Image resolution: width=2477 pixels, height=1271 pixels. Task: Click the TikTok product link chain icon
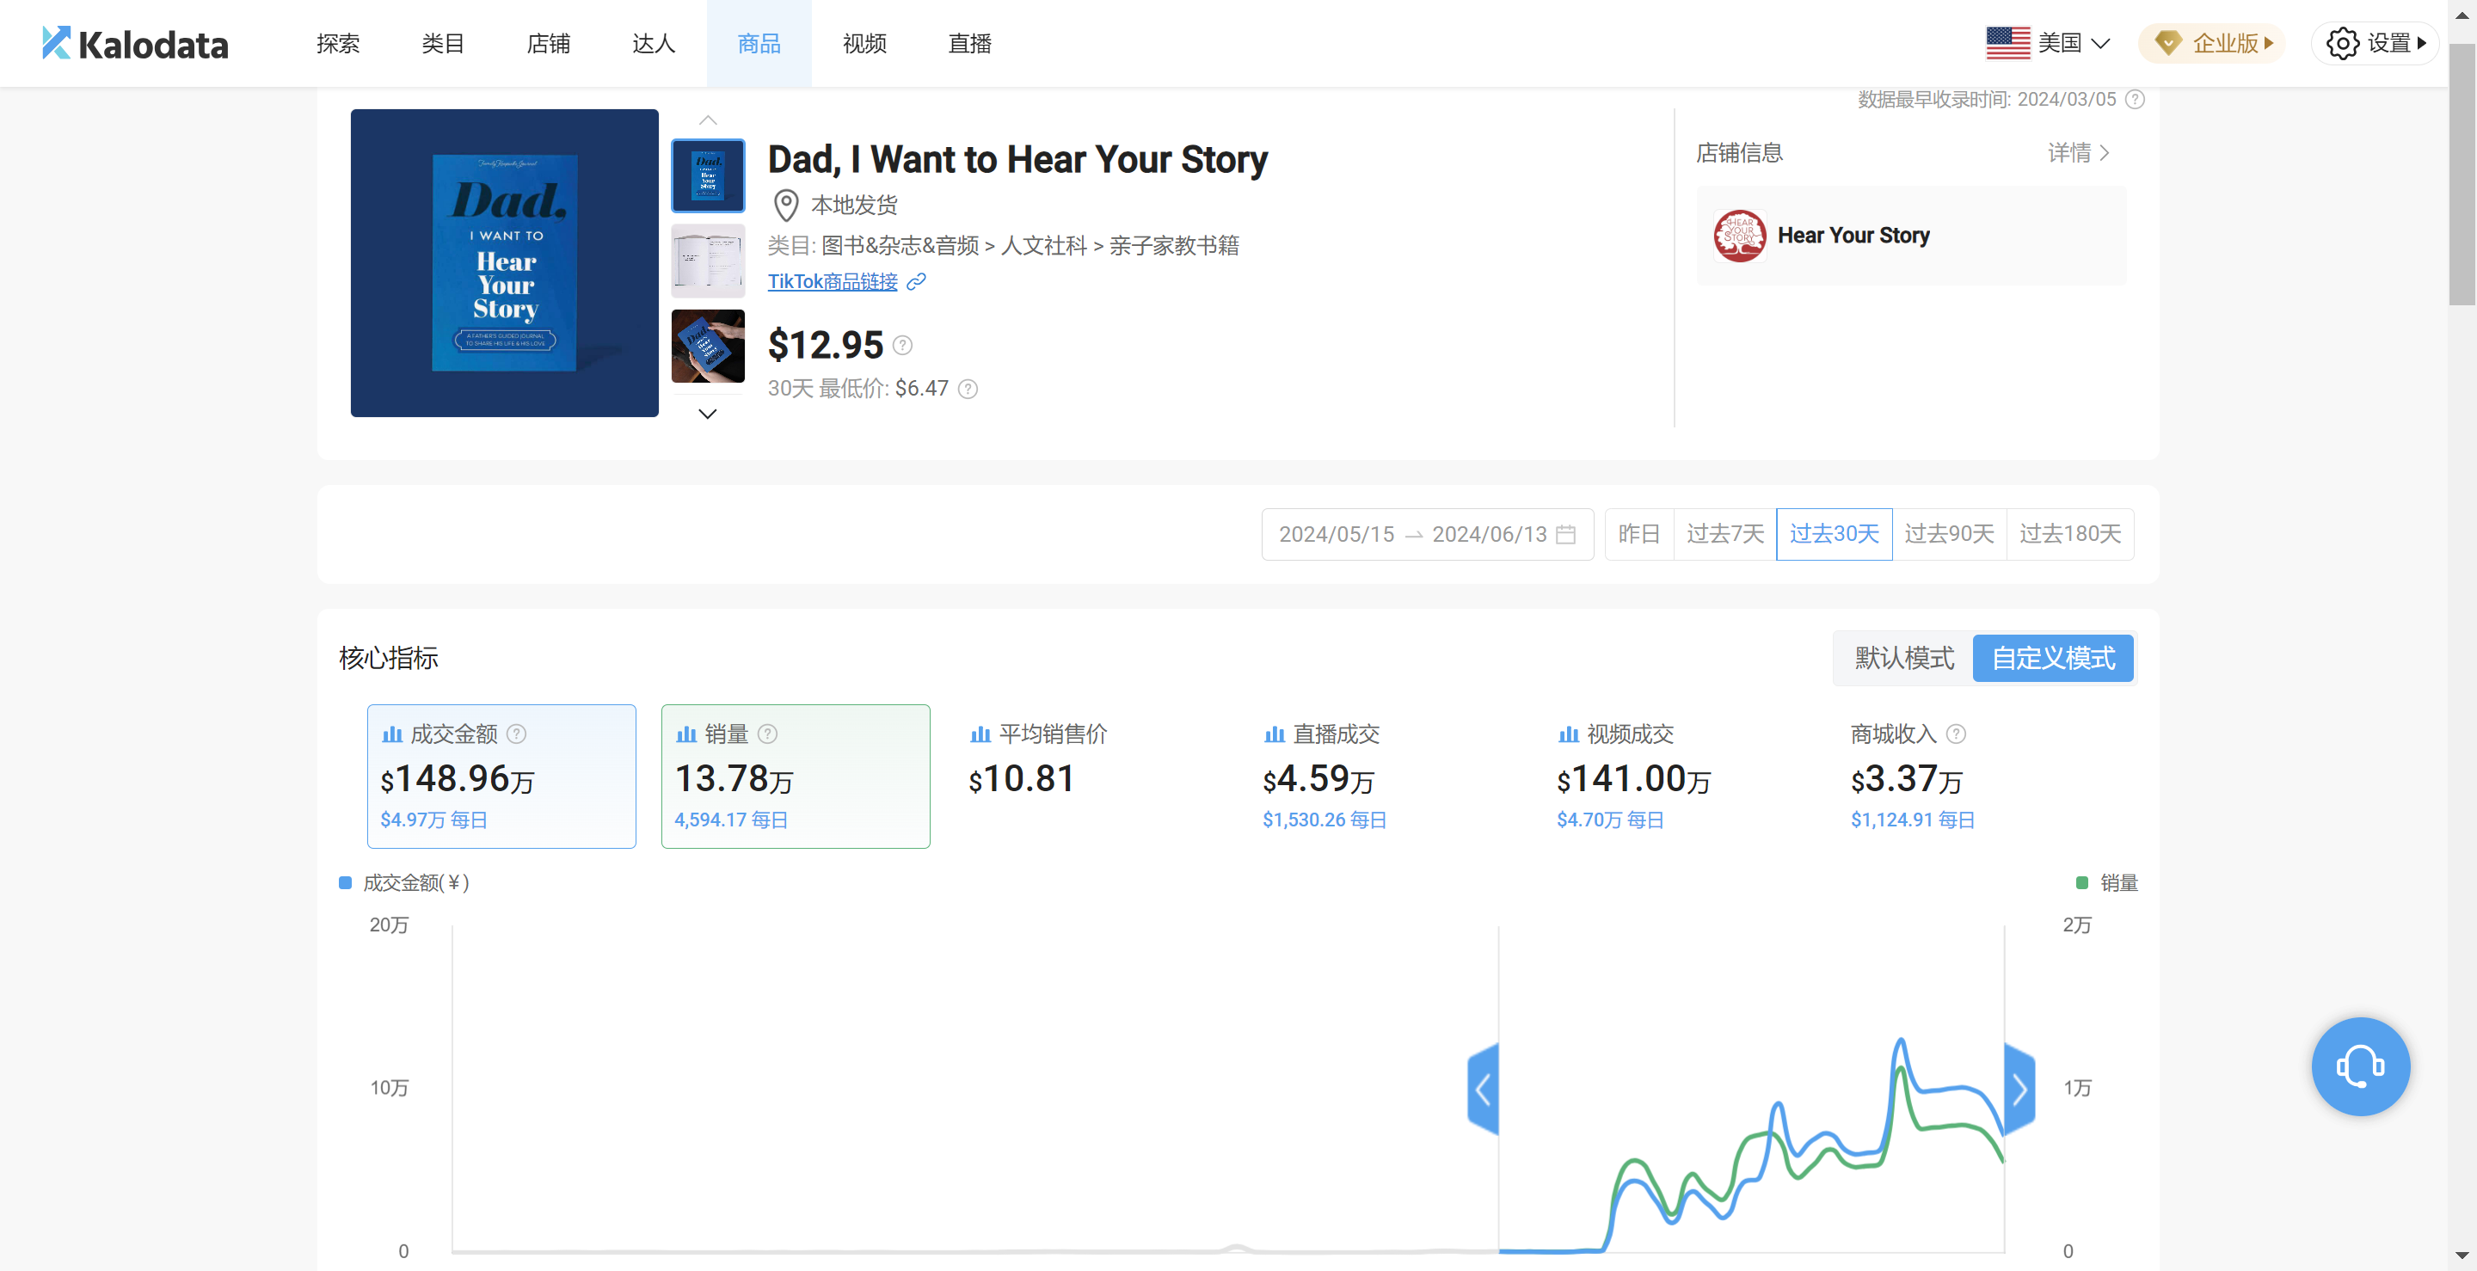pos(916,282)
